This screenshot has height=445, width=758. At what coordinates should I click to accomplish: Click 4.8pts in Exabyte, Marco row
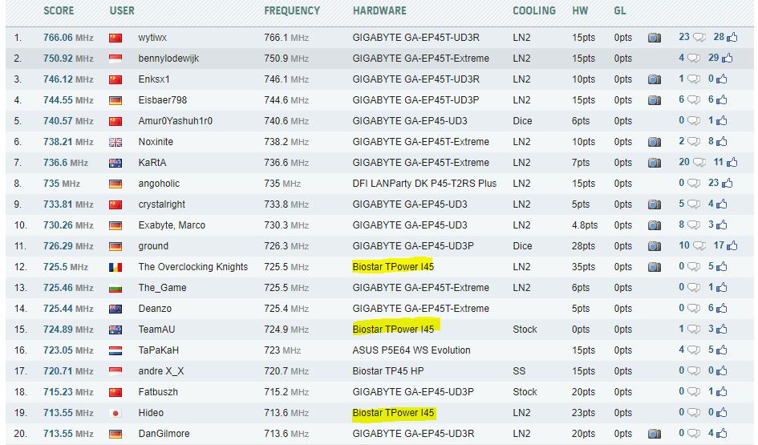(x=585, y=225)
